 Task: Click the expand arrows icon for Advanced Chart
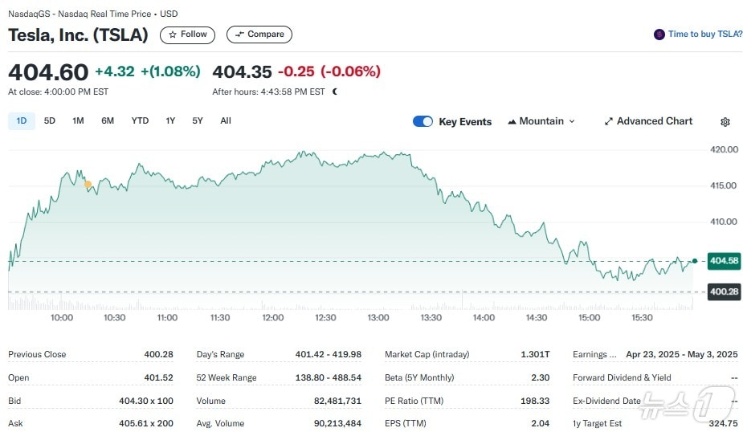click(x=609, y=122)
